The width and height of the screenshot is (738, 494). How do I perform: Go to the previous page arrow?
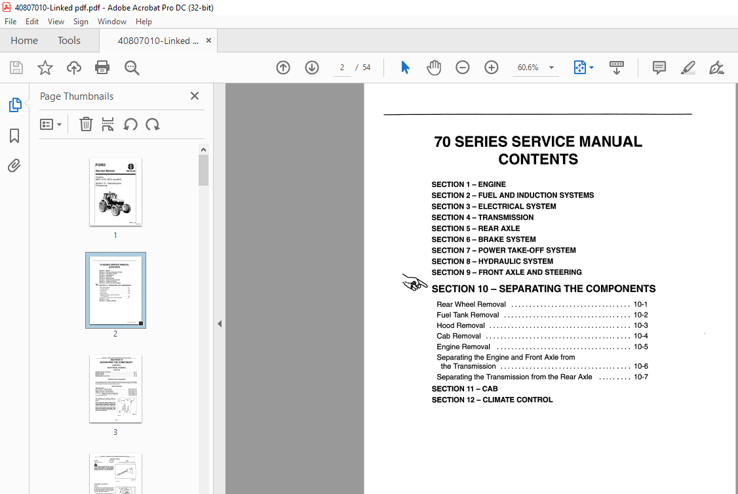click(283, 68)
